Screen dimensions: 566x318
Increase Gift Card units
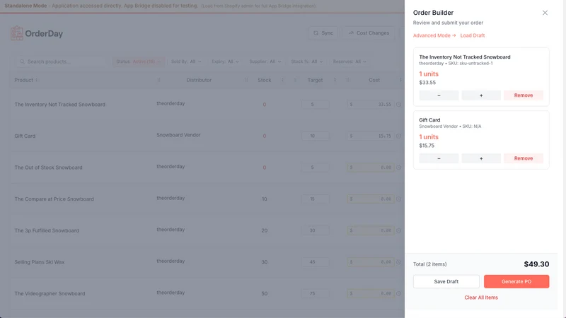click(x=481, y=158)
